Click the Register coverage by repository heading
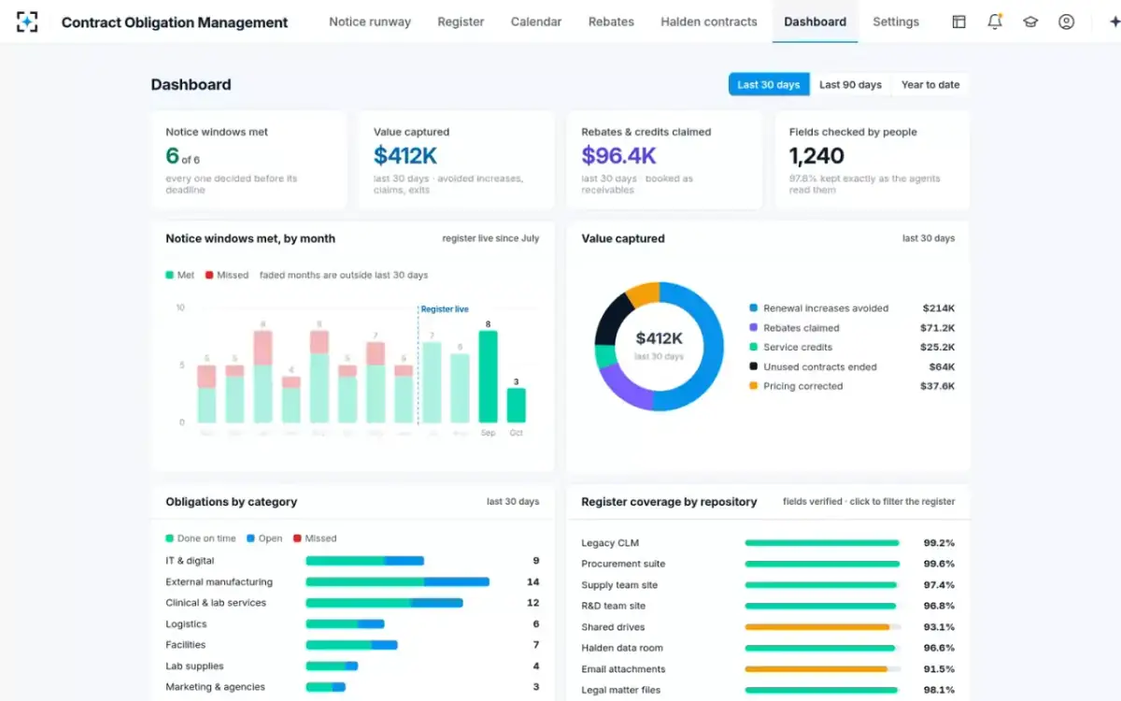 pos(669,502)
